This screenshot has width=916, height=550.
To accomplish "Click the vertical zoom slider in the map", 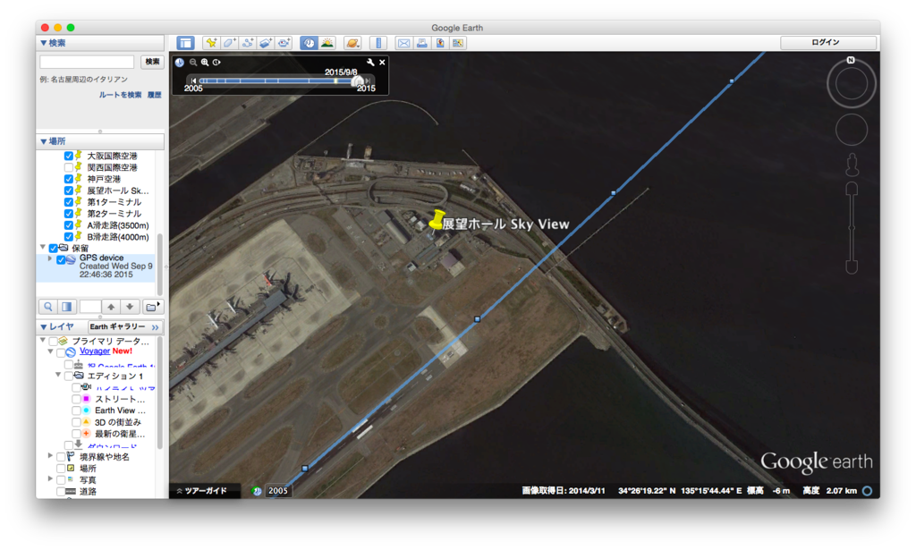I will click(x=852, y=228).
